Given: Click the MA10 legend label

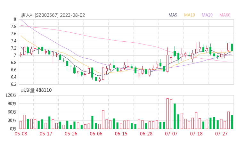Looking at the screenshot, I should [x=189, y=15].
